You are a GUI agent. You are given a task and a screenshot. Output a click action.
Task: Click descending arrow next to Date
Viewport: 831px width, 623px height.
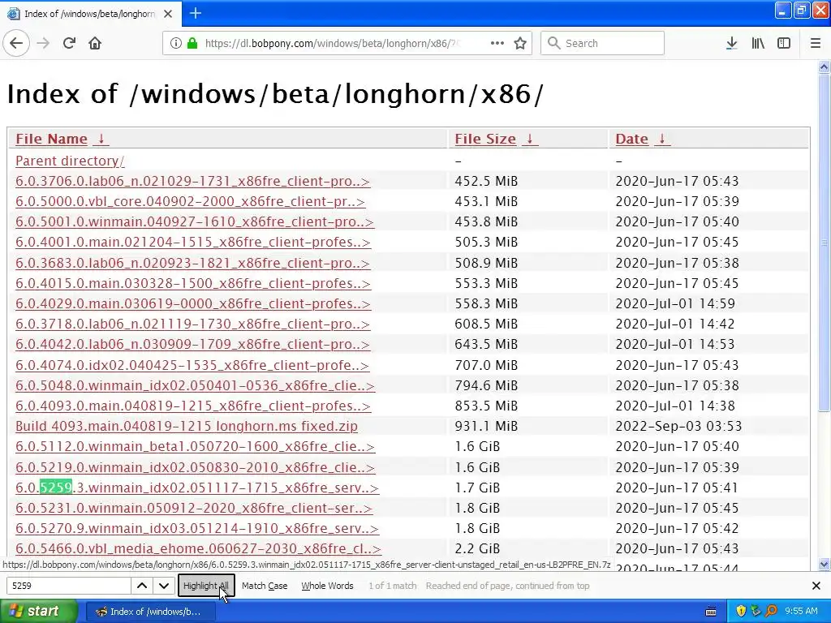click(x=662, y=139)
